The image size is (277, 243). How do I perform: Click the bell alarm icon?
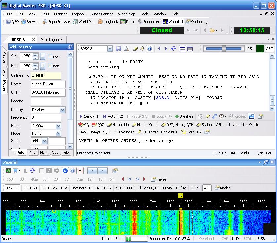[142, 49]
